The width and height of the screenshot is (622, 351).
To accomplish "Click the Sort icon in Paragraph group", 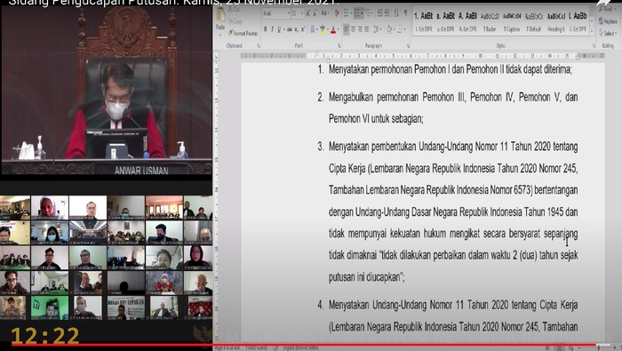I will pos(396,13).
